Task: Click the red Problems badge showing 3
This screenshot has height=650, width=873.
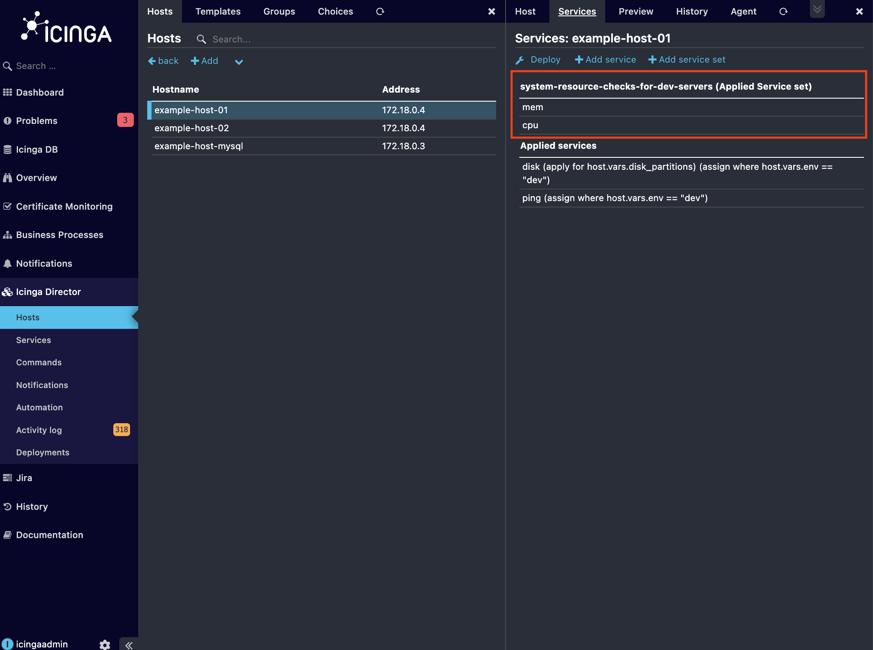Action: coord(125,120)
